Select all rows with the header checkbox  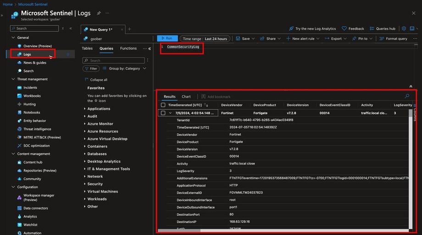[163, 105]
